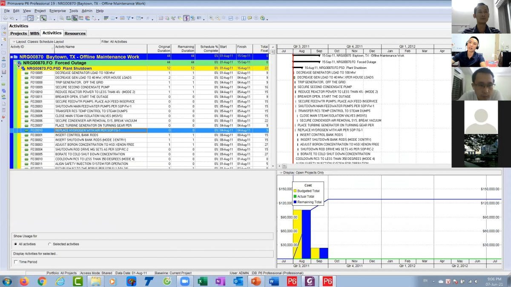Collapse the NRG00870.FO Forced Outage group

pos(15,63)
